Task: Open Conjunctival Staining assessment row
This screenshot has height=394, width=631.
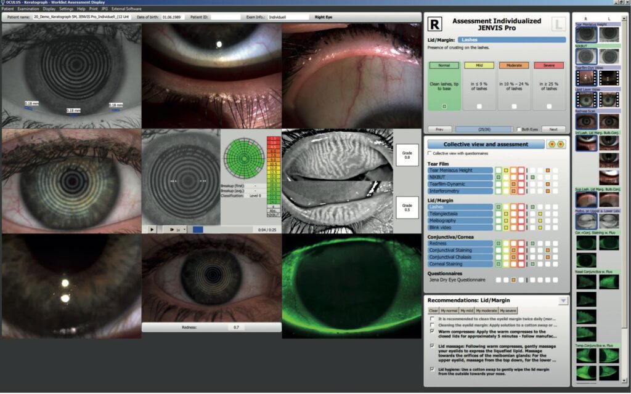Action: (460, 251)
